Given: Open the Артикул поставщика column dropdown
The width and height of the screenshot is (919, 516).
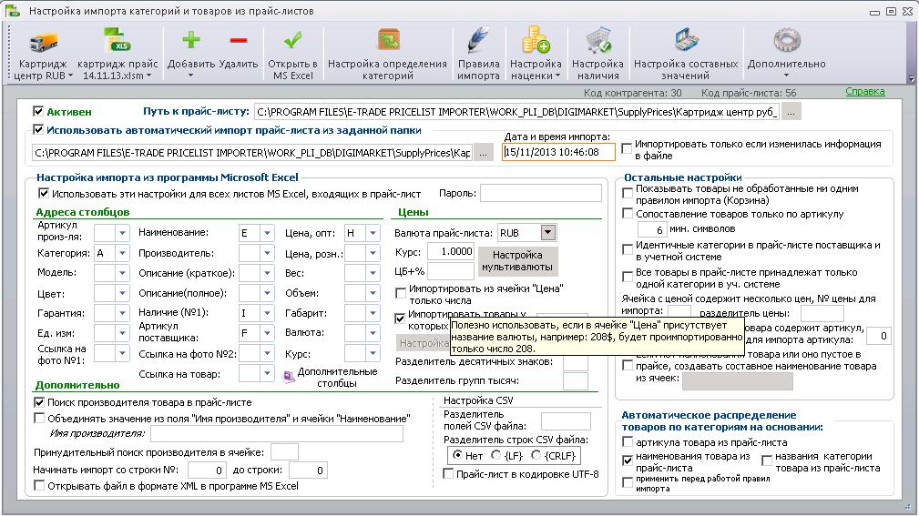Looking at the screenshot, I should 267,333.
